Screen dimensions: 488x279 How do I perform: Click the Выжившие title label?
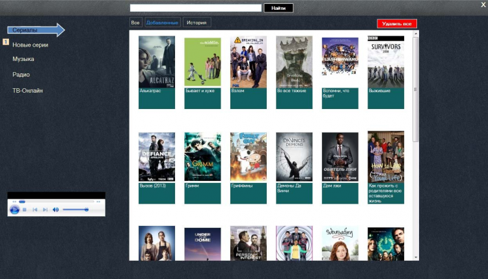379,91
